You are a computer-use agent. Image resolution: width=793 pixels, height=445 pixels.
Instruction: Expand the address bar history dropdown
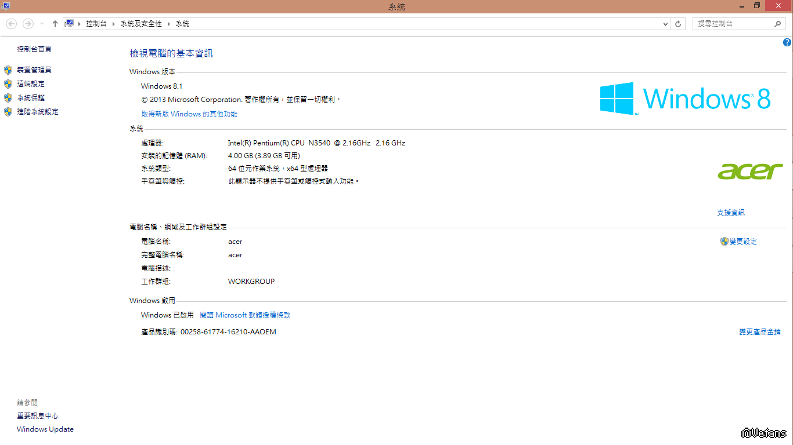(666, 24)
